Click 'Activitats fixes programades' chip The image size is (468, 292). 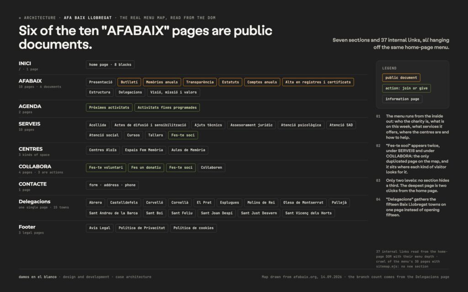pos(167,108)
